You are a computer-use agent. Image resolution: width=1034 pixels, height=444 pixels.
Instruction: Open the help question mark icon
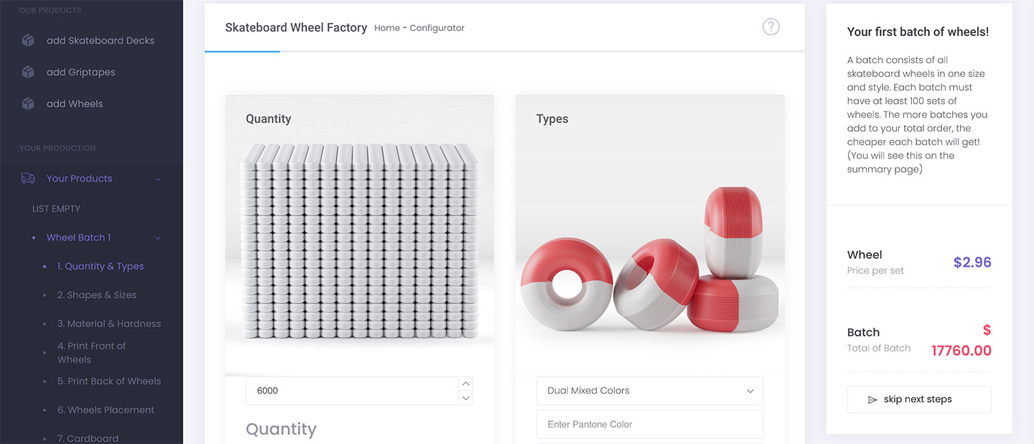point(770,27)
